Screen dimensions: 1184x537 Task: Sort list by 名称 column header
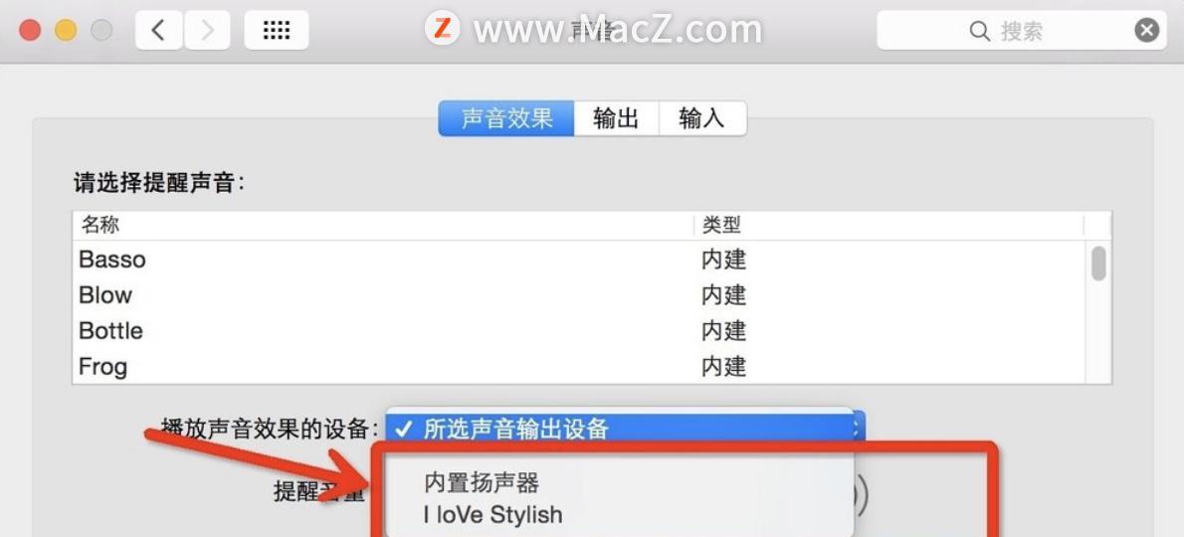coord(384,225)
